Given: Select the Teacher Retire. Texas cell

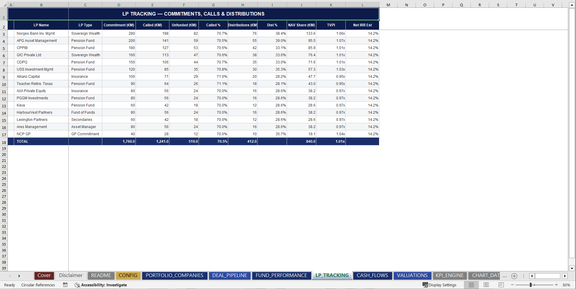Looking at the screenshot, I should pos(41,84).
